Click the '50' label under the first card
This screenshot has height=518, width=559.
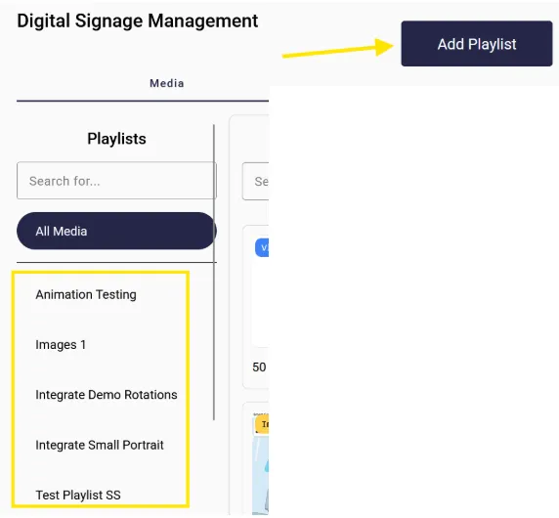coord(259,367)
